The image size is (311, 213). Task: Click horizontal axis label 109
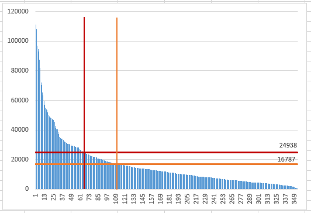(116, 199)
